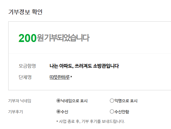Pick the 수신안함 radio button
This screenshot has width=171, height=129.
pos(112,111)
